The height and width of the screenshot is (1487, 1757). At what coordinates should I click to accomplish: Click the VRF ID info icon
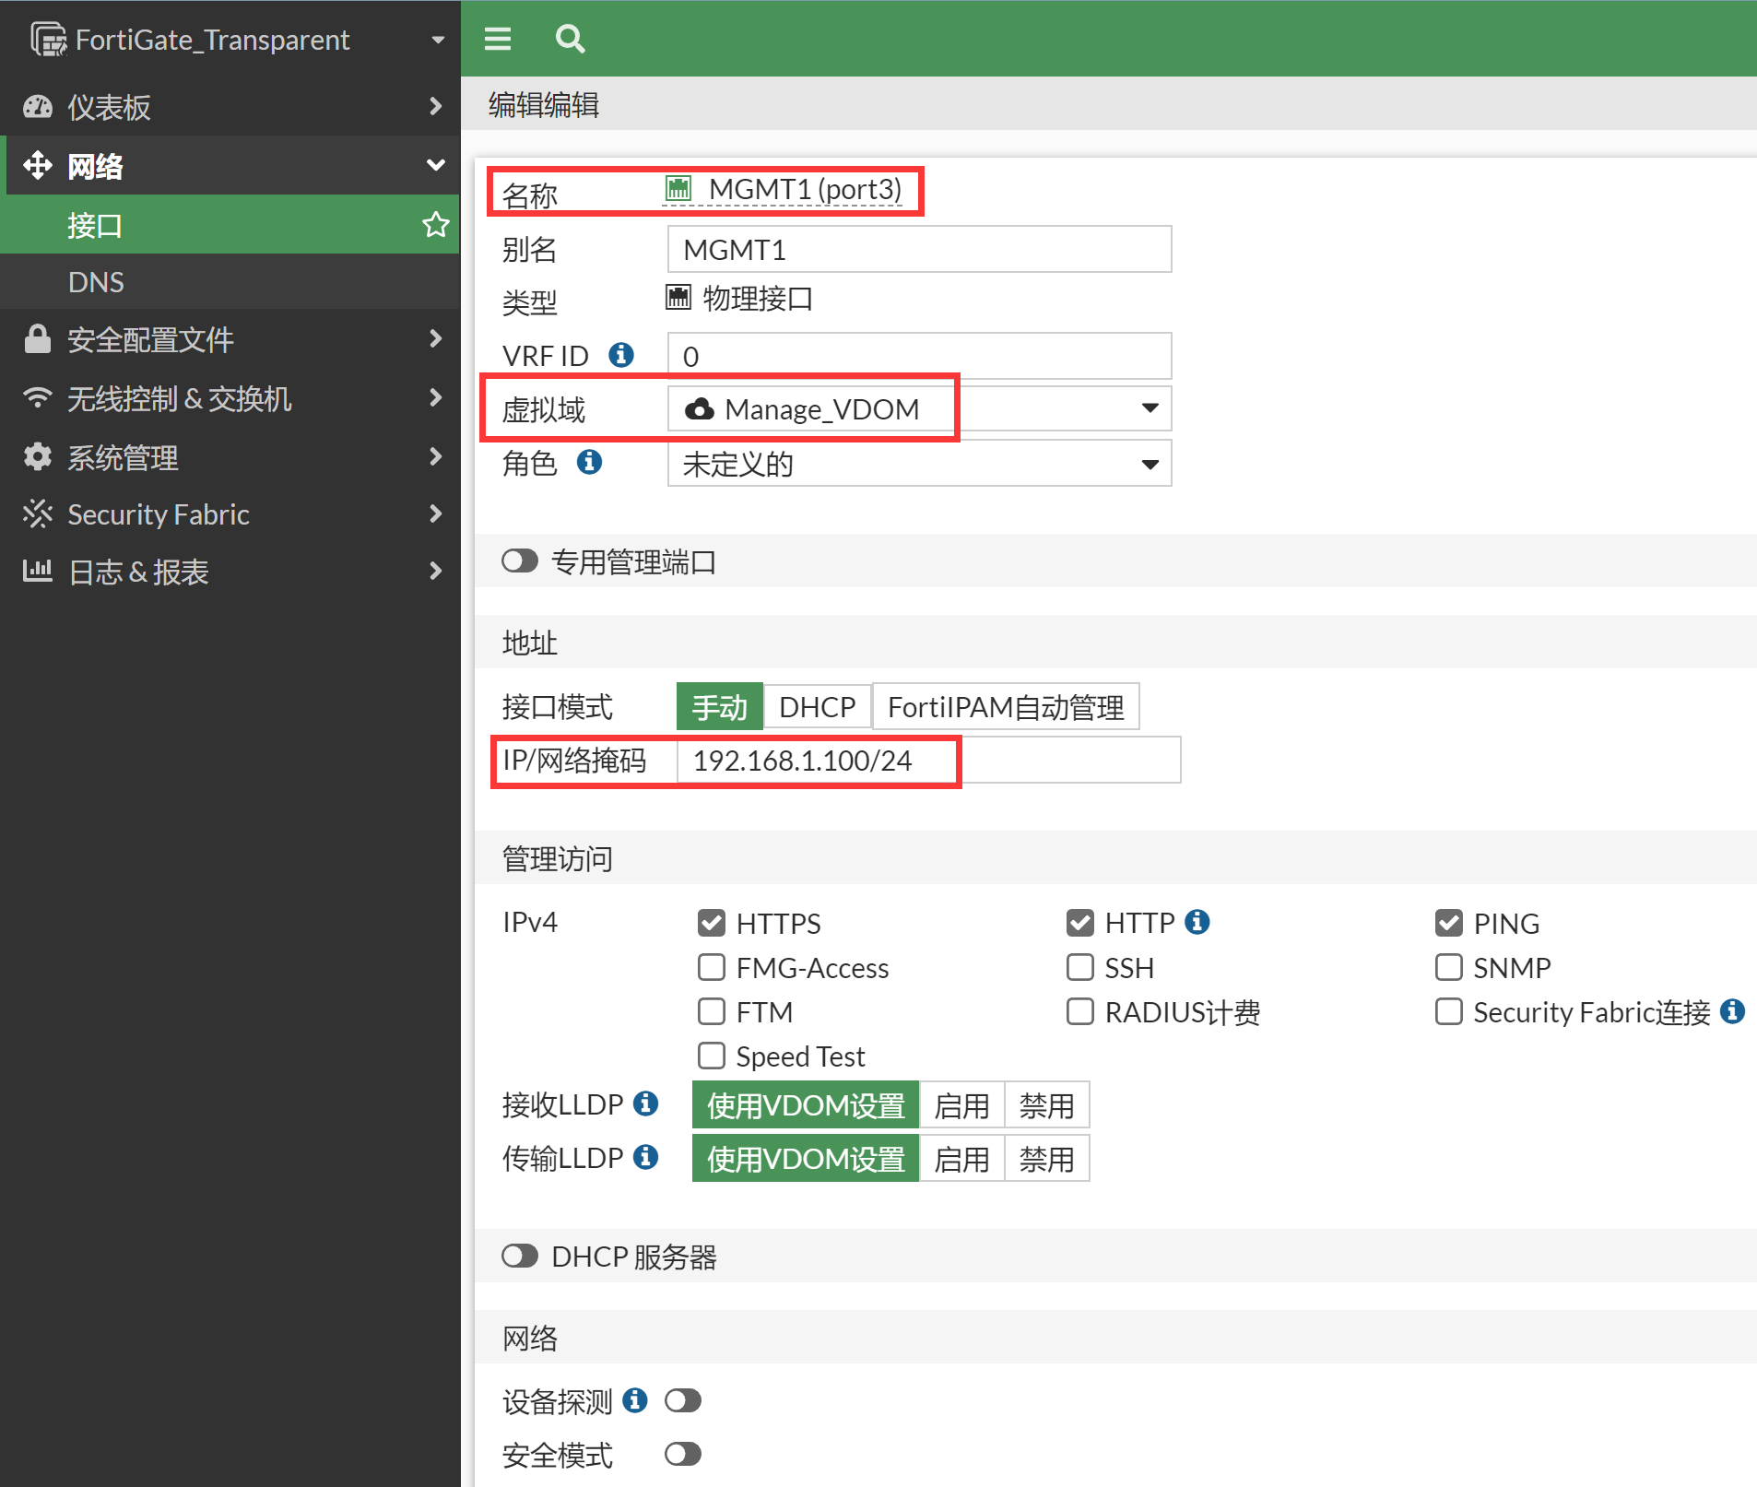[621, 355]
